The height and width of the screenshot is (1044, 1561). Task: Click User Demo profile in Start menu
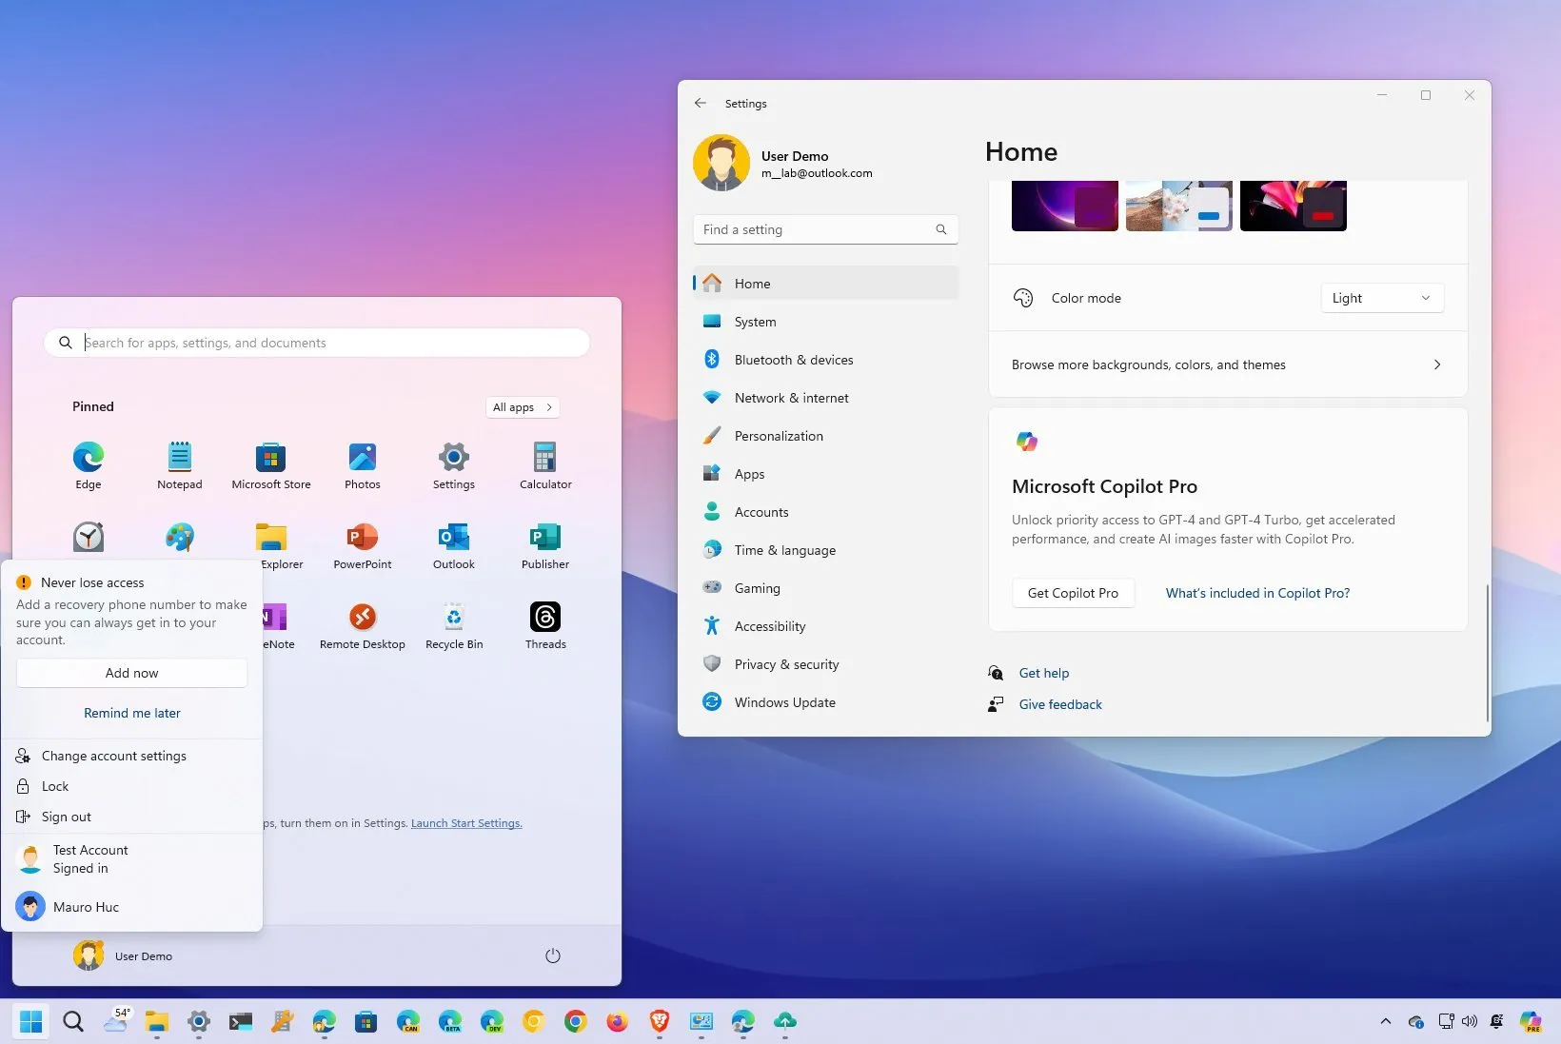tap(123, 955)
